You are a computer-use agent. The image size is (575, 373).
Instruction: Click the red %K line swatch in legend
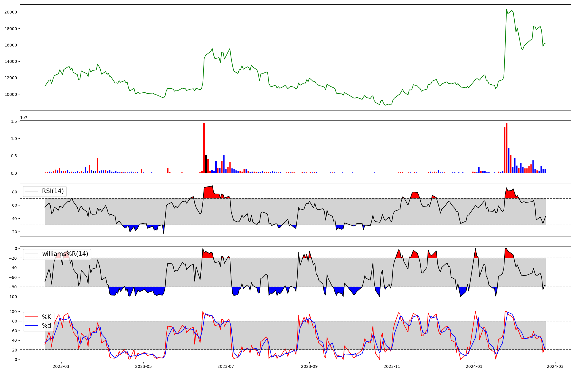[32, 317]
